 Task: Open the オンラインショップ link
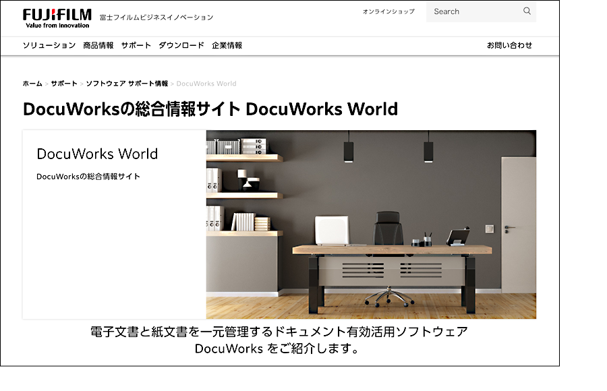tap(388, 11)
